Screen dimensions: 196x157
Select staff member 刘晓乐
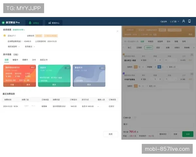[x=177, y=47]
